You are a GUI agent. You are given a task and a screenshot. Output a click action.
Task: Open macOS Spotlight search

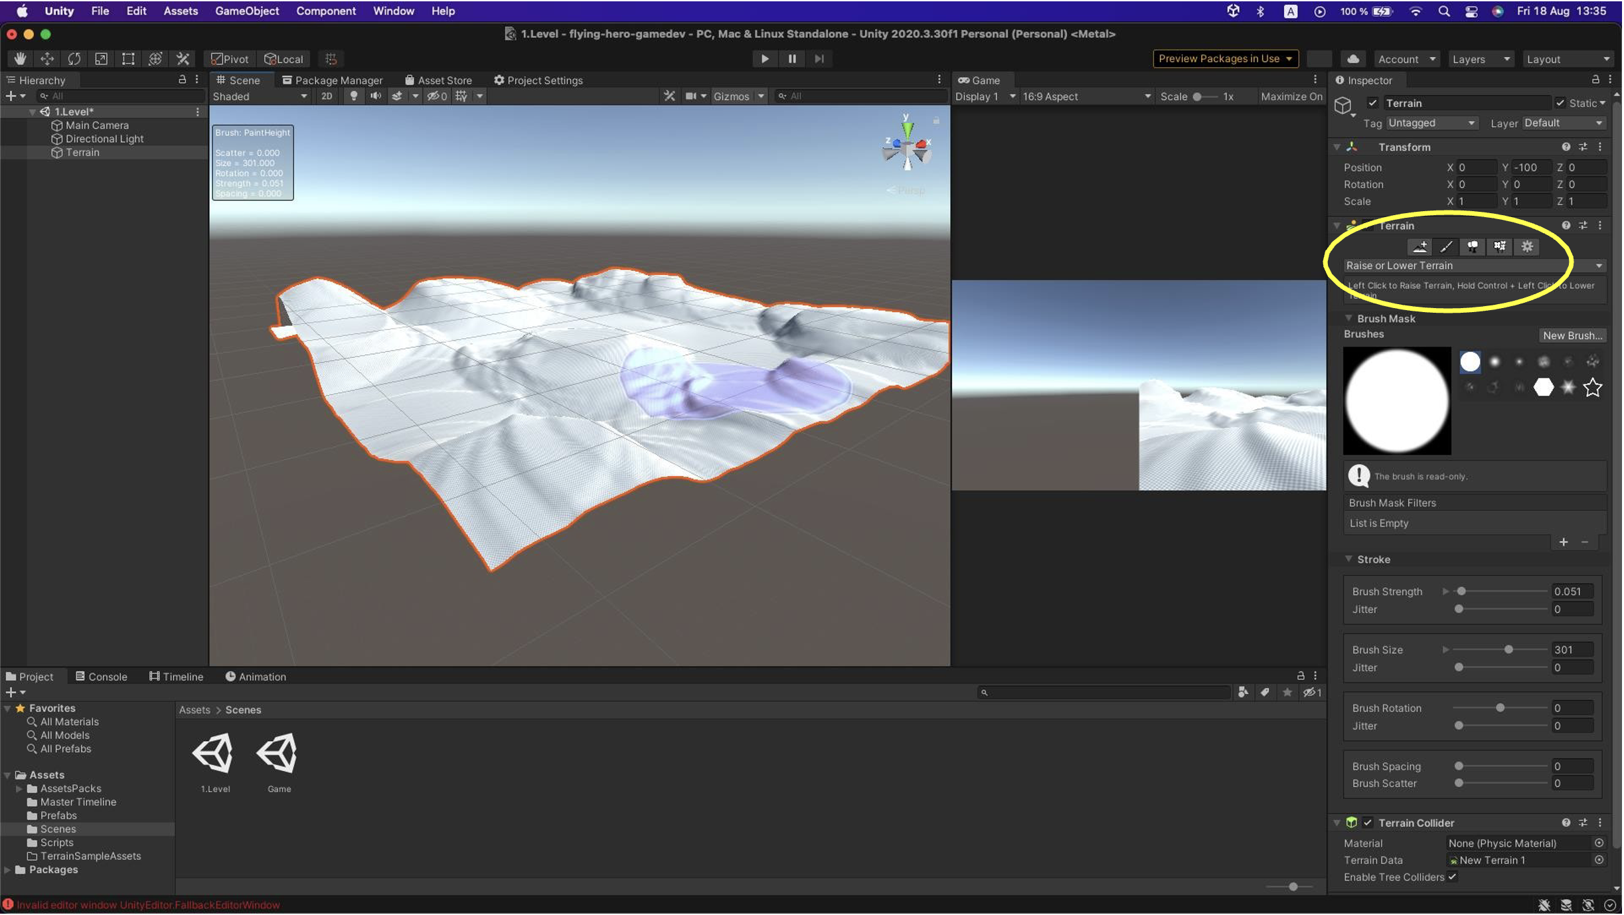(1444, 11)
